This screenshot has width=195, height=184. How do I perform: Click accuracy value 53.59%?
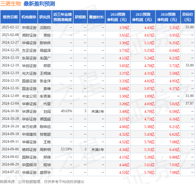pyautogui.click(x=66, y=149)
